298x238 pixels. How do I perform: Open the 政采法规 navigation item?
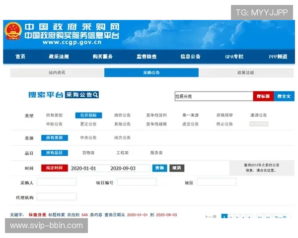59,57
